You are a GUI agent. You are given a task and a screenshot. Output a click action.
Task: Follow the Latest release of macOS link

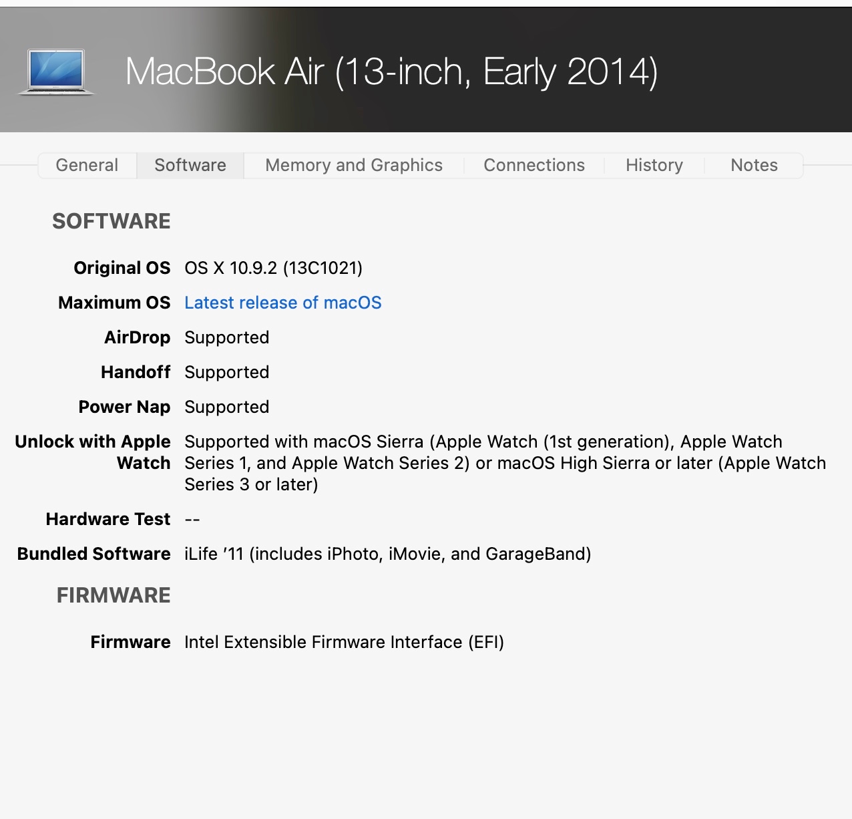click(x=283, y=303)
